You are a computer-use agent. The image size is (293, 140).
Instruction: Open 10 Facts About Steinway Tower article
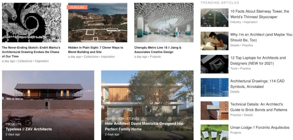tap(260, 14)
